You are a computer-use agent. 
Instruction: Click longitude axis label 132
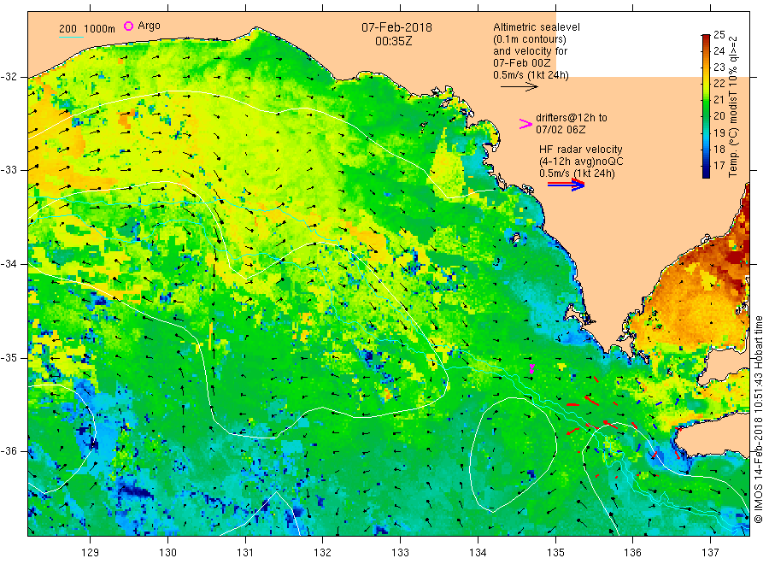tap(323, 553)
